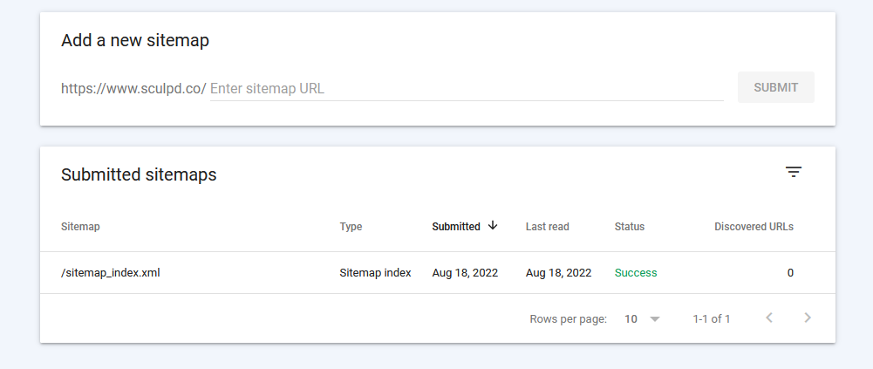Click the Submitted column sort arrow
This screenshot has width=873, height=369.
click(492, 225)
